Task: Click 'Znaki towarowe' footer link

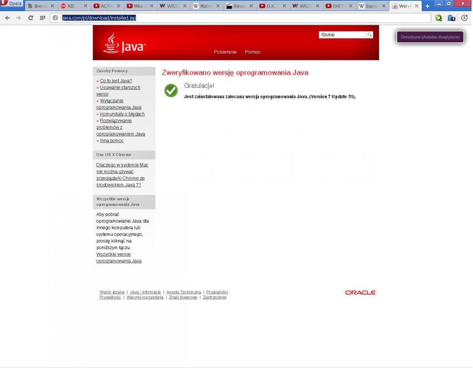Action: [183, 297]
